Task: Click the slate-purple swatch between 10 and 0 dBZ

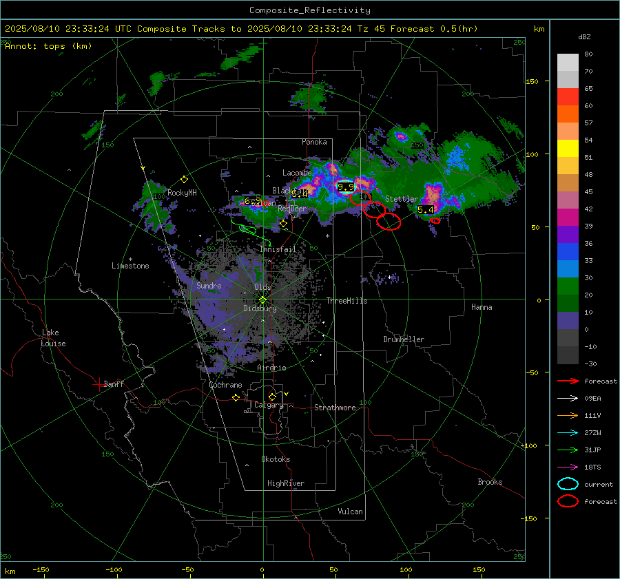Action: coord(568,321)
